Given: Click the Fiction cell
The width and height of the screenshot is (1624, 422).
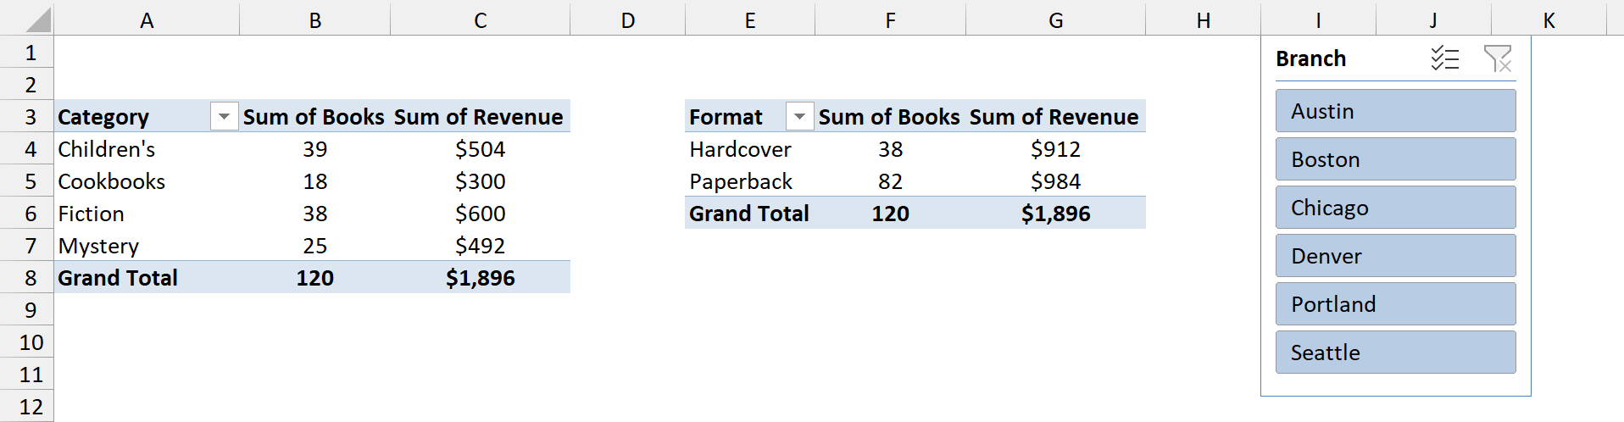Looking at the screenshot, I should tap(147, 214).
